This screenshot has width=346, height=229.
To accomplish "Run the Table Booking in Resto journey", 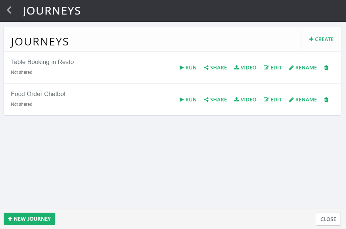I will tap(188, 68).
